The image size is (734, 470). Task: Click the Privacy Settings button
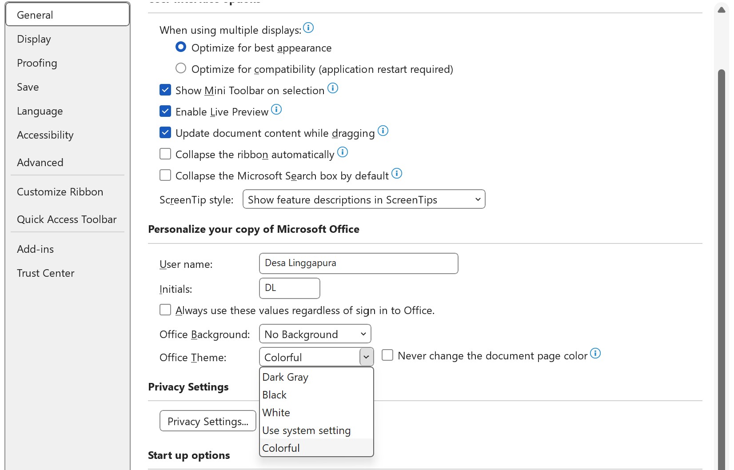coord(207,421)
